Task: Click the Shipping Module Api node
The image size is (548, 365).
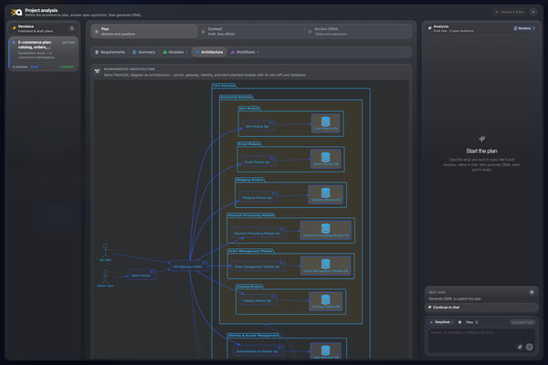Action: [x=258, y=197]
